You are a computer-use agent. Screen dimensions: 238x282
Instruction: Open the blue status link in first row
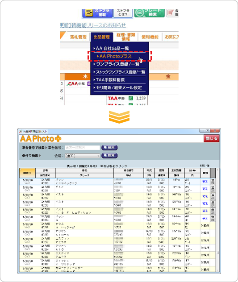tap(205, 182)
